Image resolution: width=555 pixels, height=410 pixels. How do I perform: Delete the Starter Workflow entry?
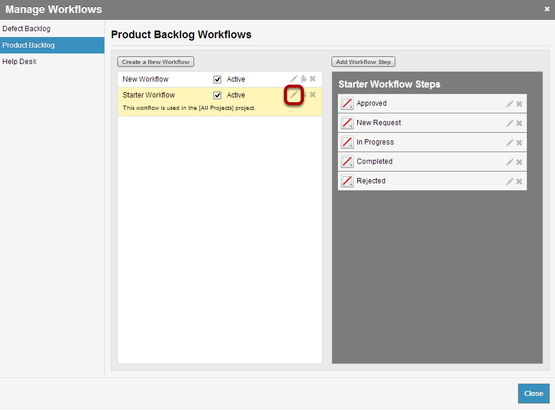tap(313, 95)
